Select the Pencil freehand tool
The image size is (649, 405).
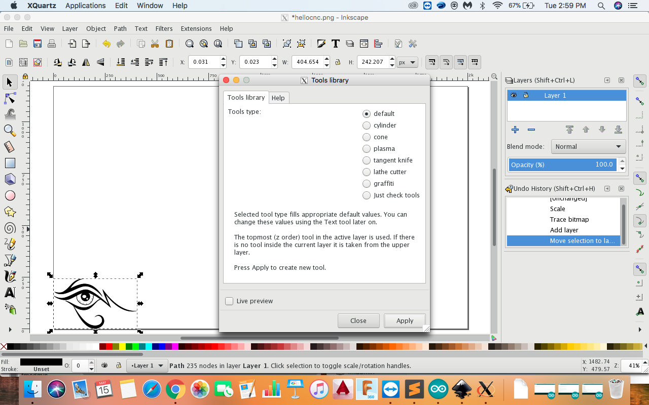pyautogui.click(x=10, y=244)
